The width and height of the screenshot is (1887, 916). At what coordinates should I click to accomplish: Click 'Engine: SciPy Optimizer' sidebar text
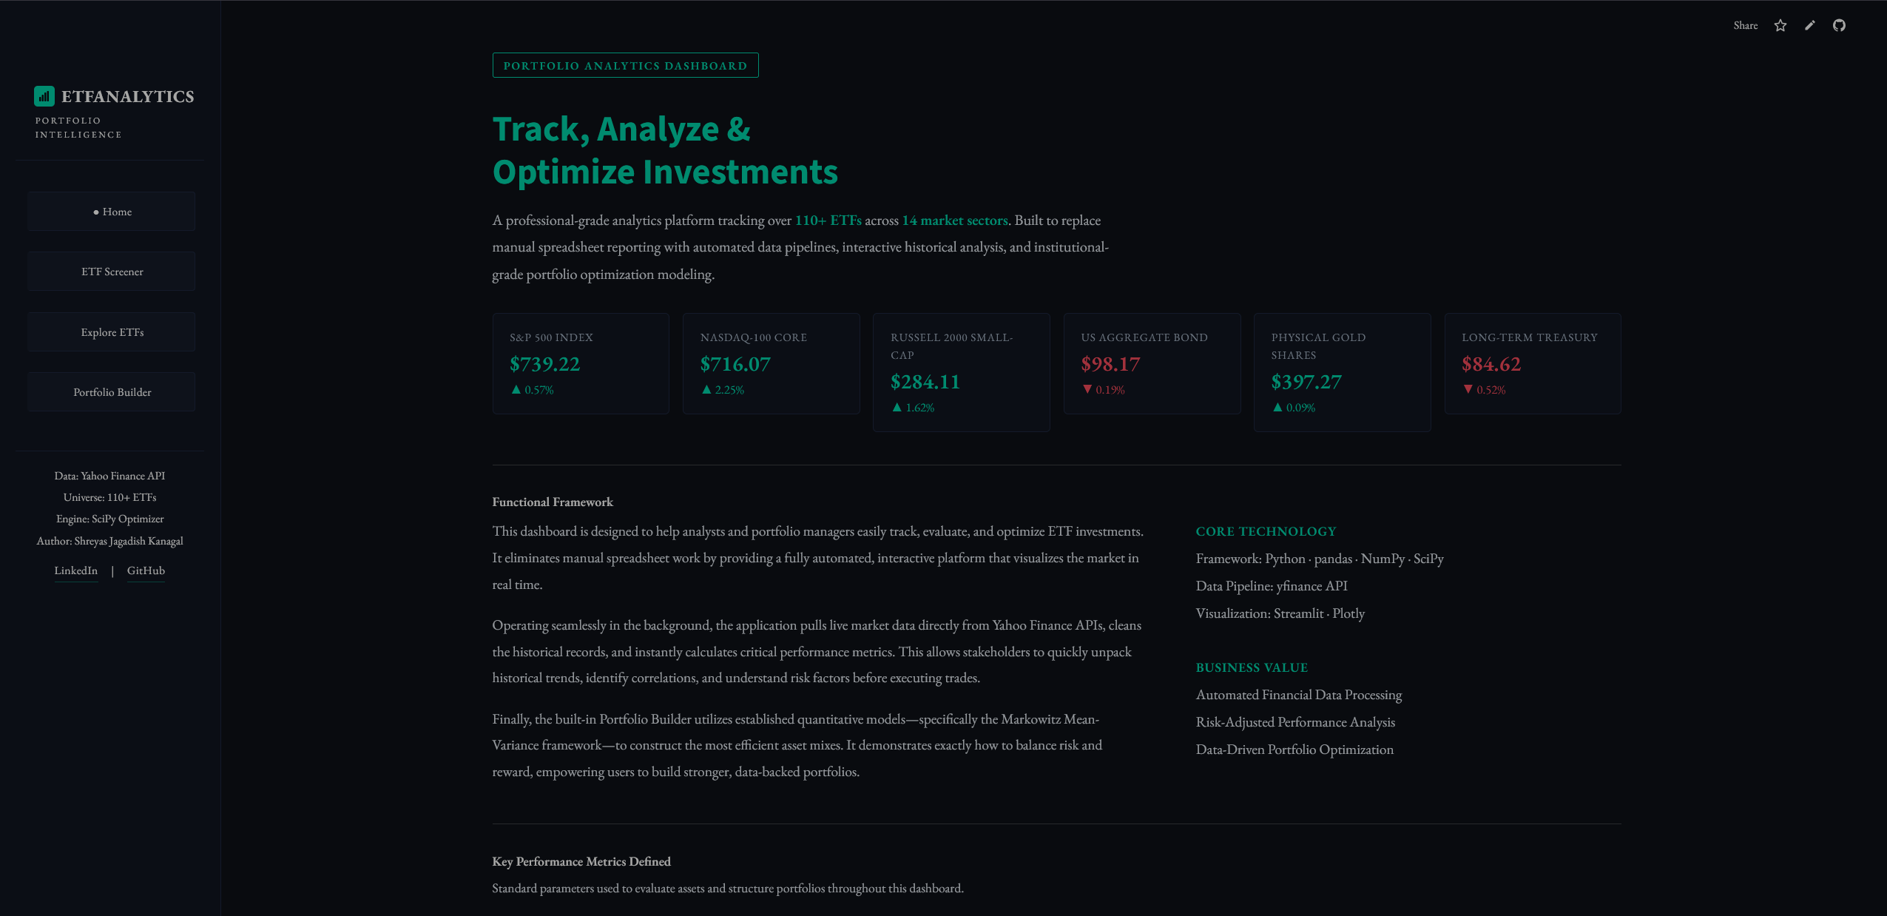(x=109, y=519)
